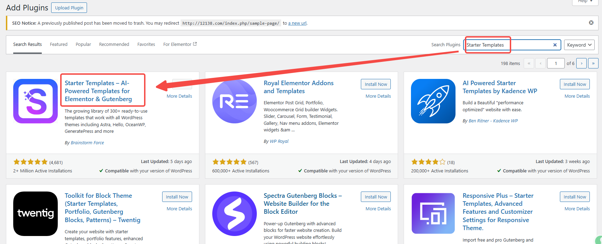The image size is (602, 244).
Task: Click the Starter Templates plugin icon
Action: coord(35,101)
